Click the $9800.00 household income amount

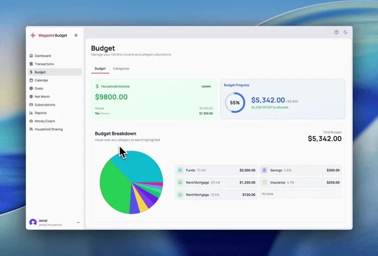(x=111, y=97)
